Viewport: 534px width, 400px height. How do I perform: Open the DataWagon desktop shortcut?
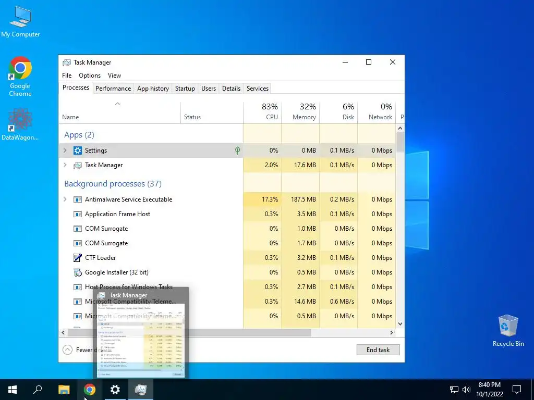point(20,124)
